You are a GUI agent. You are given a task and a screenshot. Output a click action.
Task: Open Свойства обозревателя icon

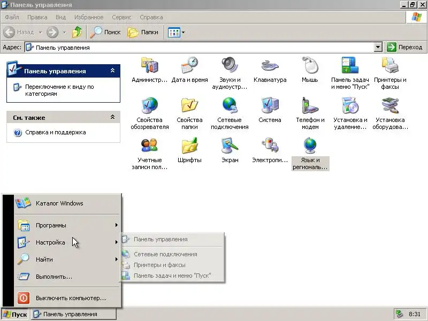point(149,113)
